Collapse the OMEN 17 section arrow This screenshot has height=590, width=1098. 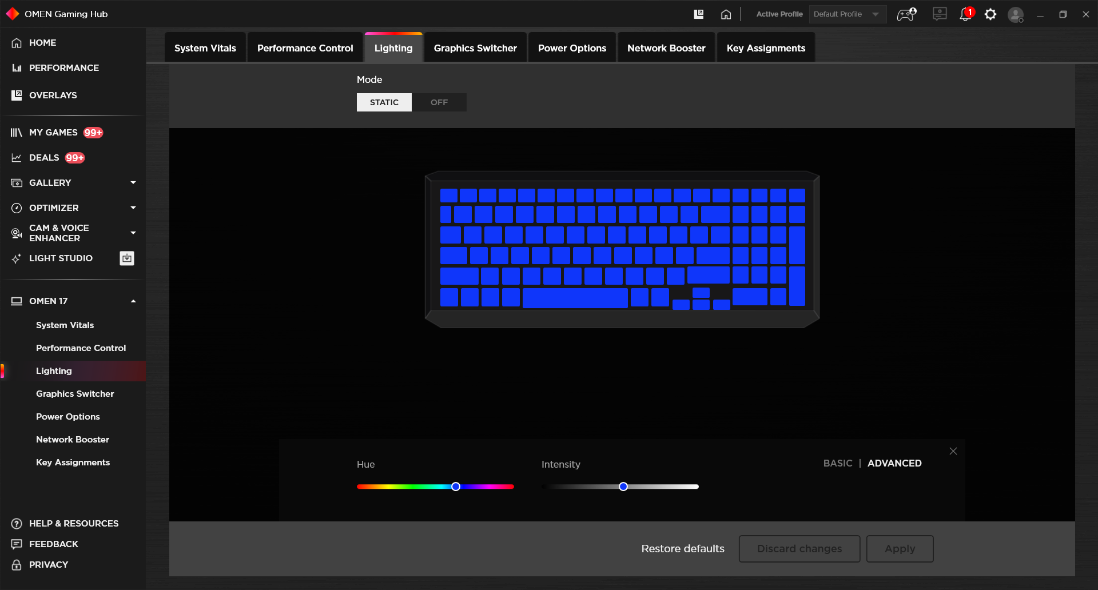coord(133,301)
